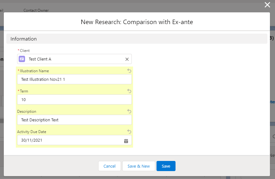
Task: Select the Activity Due Date input
Action: tap(70, 140)
